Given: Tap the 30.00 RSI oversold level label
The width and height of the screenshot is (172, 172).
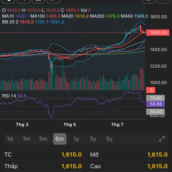Looking at the screenshot, I should pyautogui.click(x=155, y=112).
